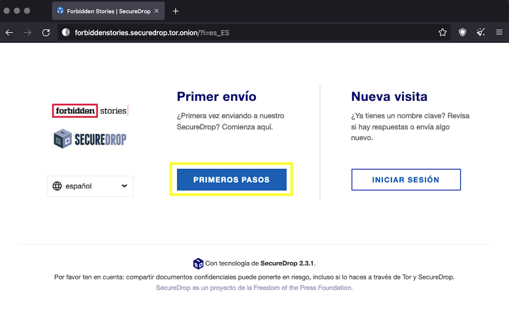Open the shield security level icon
Viewport: 509px width, 317px height.
coord(462,33)
